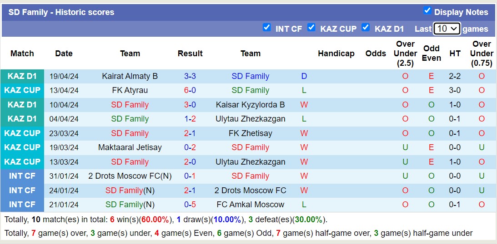The width and height of the screenshot is (497, 244).
Task: Click the Result column header
Action: pos(190,54)
